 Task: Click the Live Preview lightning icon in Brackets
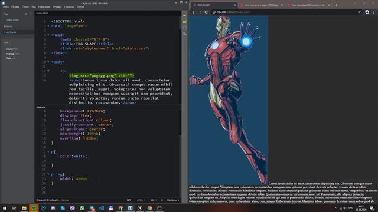[184, 16]
